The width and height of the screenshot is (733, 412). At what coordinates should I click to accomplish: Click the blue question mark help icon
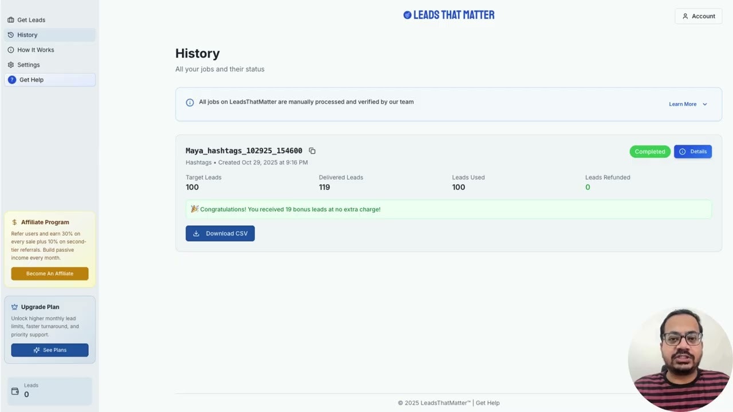point(12,80)
